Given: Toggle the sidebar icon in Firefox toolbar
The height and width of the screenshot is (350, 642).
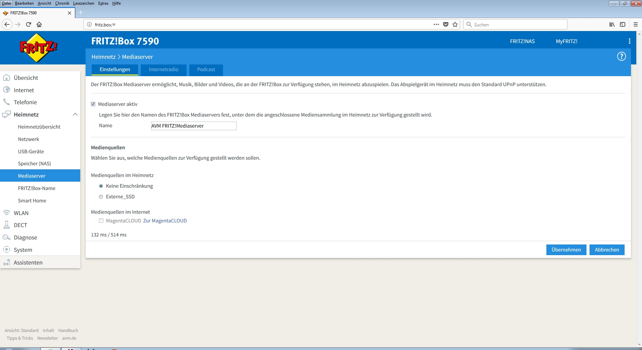Looking at the screenshot, I should pos(623,24).
